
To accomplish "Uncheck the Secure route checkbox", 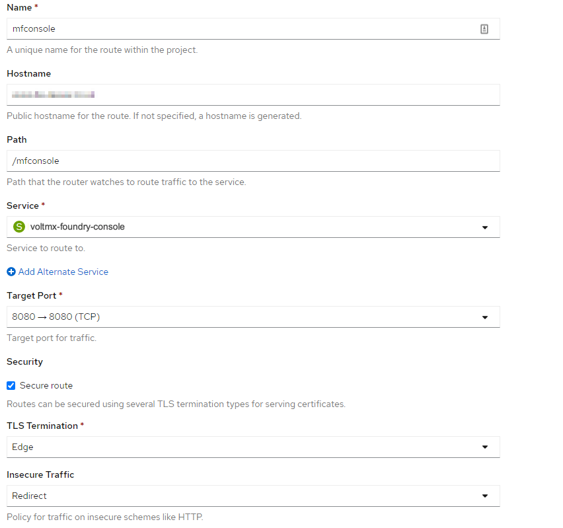I will [11, 386].
